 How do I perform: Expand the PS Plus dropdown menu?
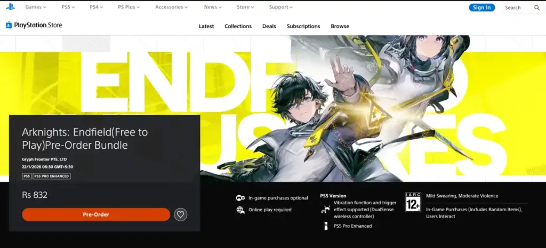click(129, 7)
